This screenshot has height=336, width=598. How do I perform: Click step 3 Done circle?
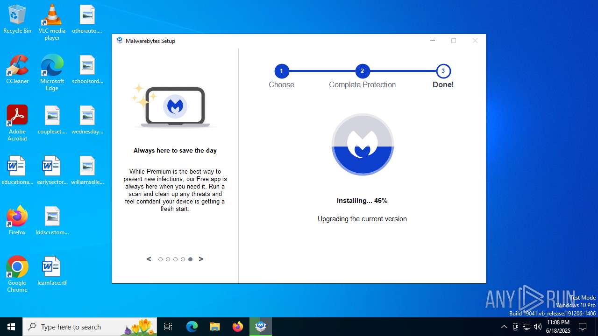coord(443,71)
